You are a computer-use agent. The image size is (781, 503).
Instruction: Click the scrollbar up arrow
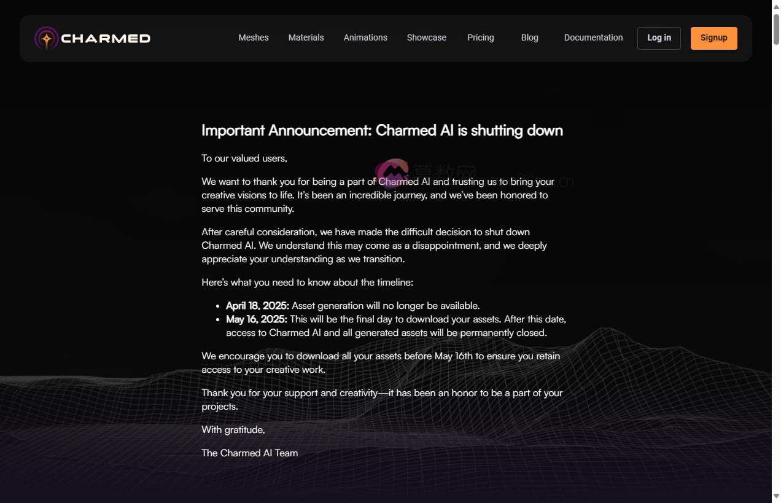(775, 5)
